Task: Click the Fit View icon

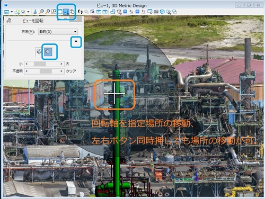Action: (60, 12)
